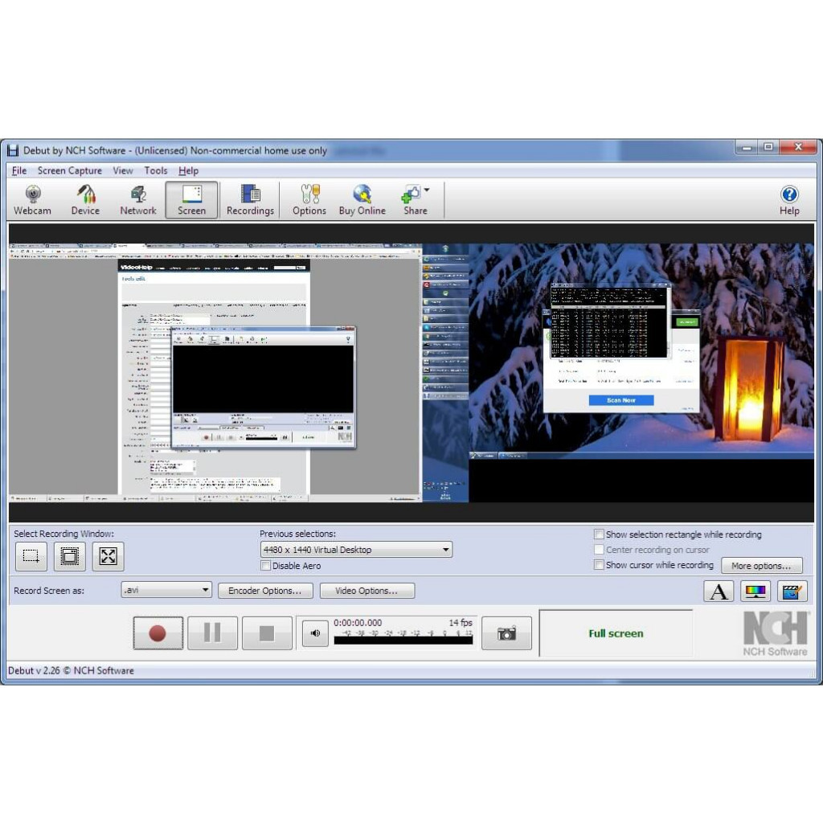
Task: Open the video watermark clapperboard icon
Action: [792, 592]
